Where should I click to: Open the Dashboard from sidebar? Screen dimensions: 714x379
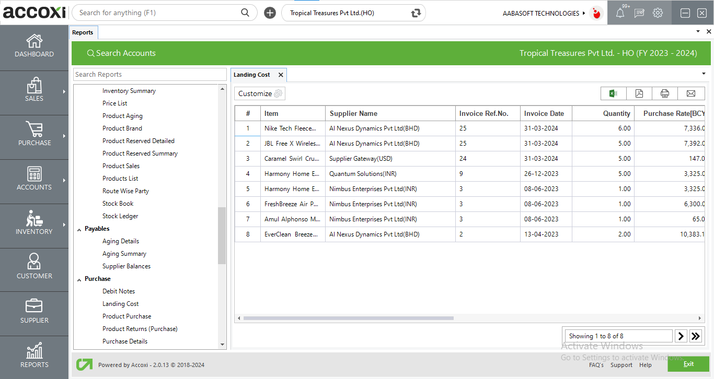[34, 46]
